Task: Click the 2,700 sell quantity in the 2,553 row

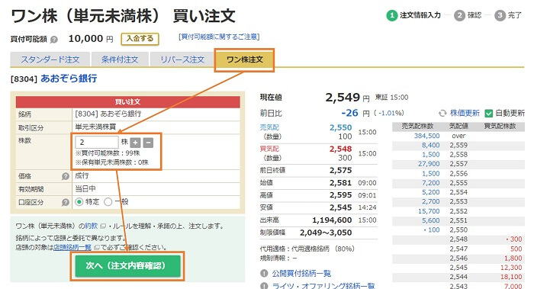Action: pyautogui.click(x=431, y=201)
